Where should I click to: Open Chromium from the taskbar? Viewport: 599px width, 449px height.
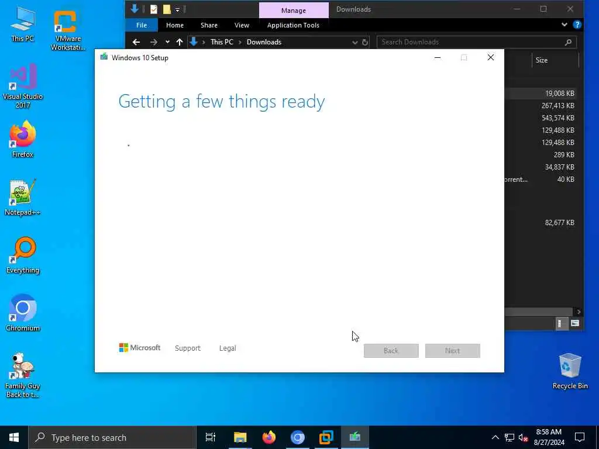298,437
